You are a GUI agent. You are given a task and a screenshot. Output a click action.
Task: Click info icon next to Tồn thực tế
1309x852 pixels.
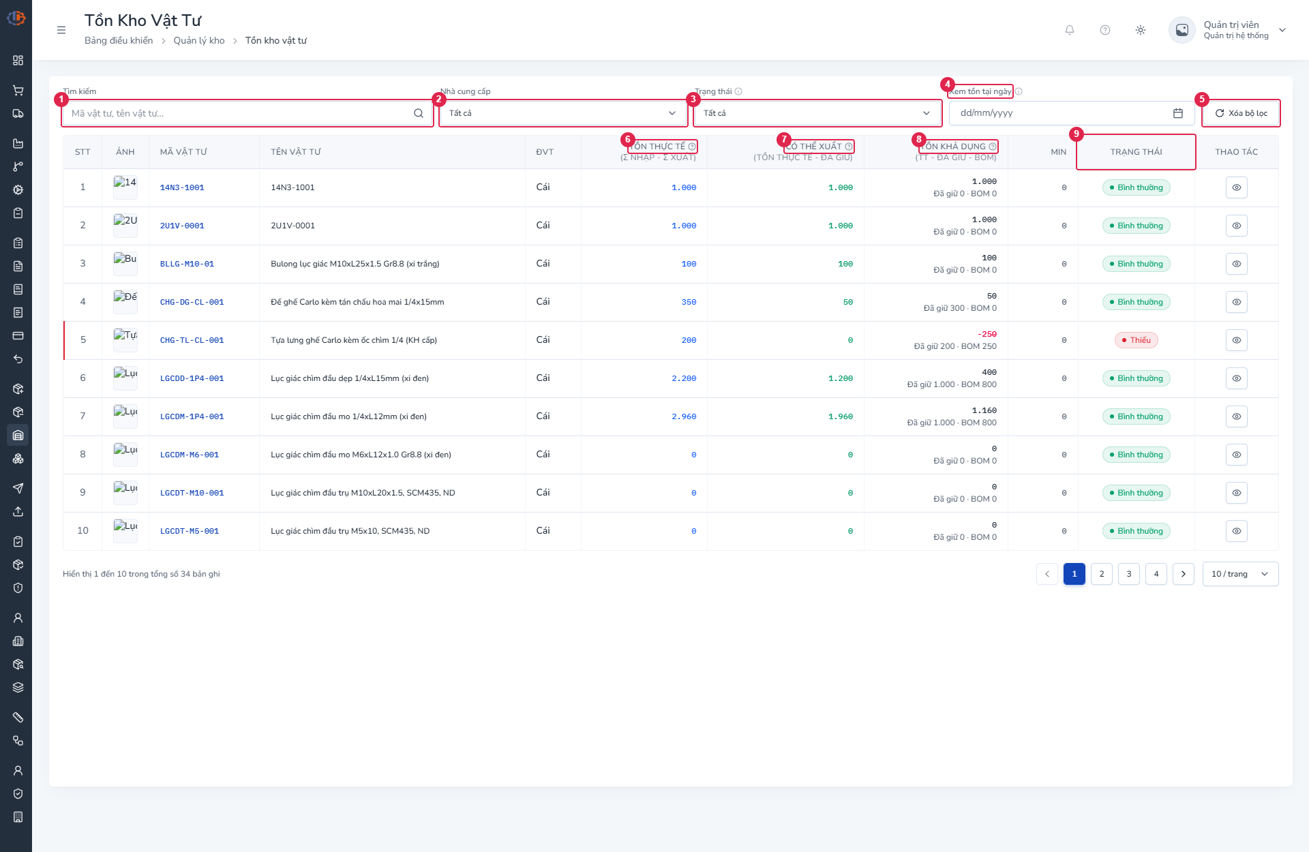tap(692, 147)
